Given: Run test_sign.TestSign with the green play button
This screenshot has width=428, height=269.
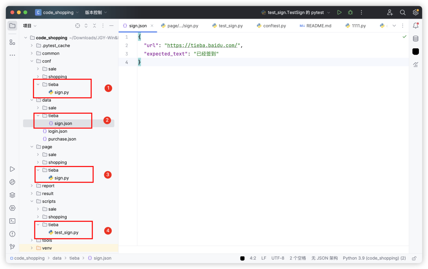Looking at the screenshot, I should 339,12.
